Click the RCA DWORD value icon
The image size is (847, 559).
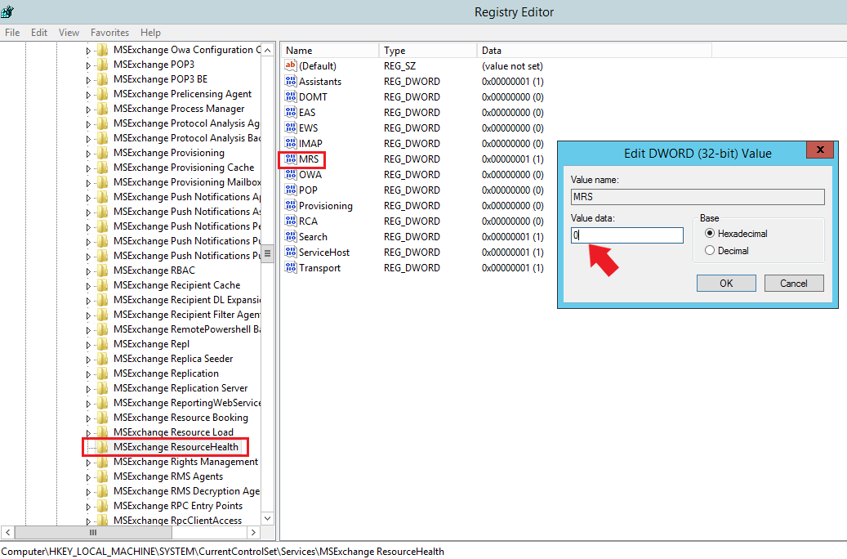[x=291, y=221]
